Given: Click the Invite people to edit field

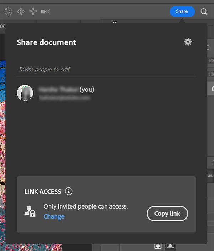Looking at the screenshot, I should 106,70.
